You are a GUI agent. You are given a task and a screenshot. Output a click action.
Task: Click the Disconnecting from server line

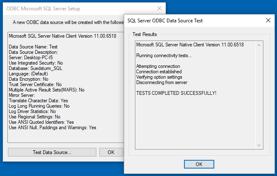(162, 82)
